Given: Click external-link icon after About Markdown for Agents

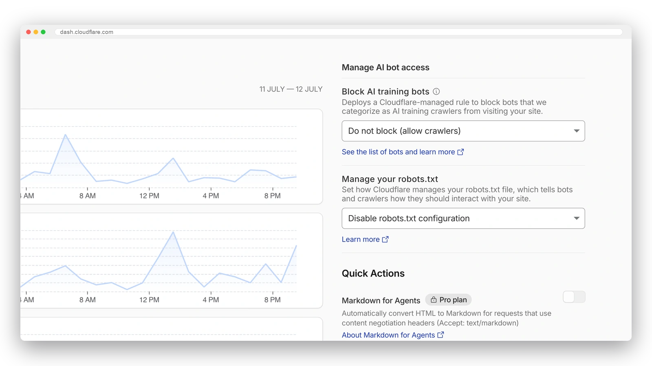Looking at the screenshot, I should point(441,335).
